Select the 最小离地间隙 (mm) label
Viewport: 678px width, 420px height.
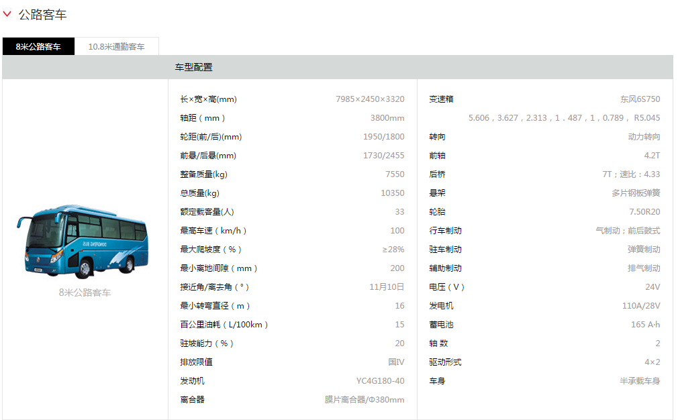(x=219, y=268)
